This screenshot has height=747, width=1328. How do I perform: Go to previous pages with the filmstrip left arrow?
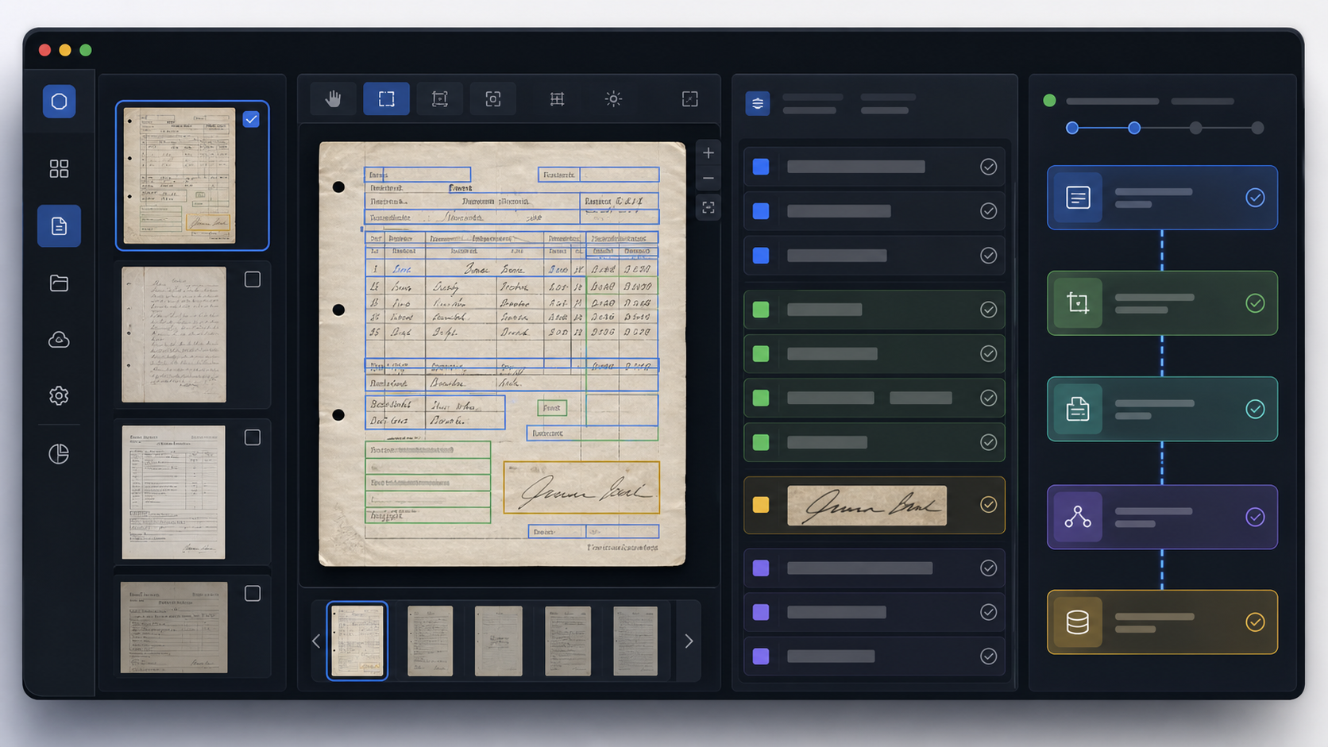pos(316,641)
